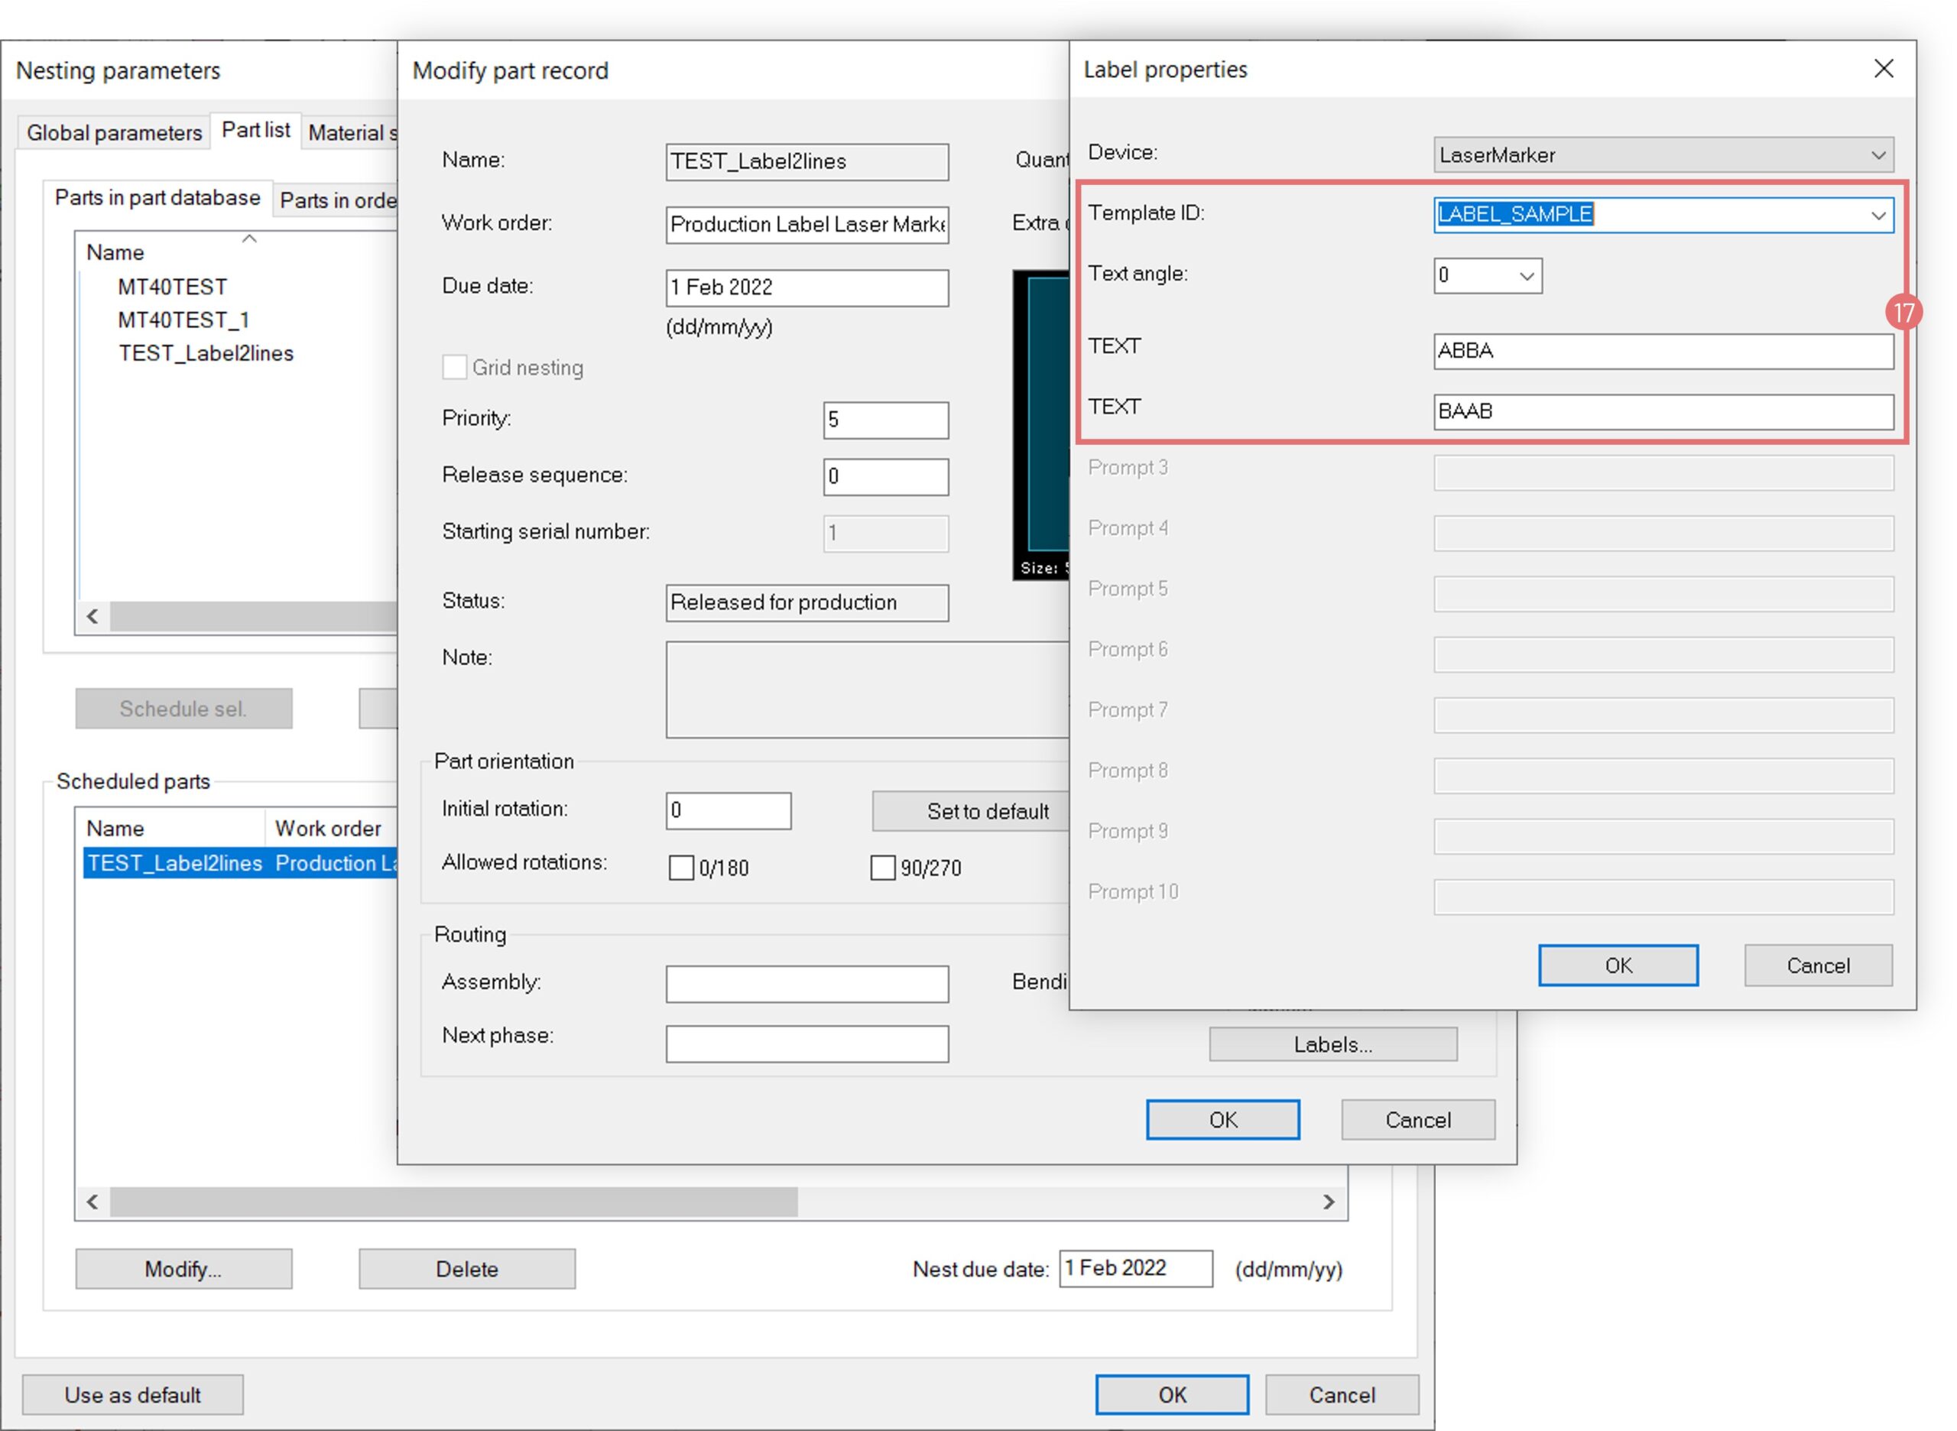Click the Name column sort arrow
The image size is (1957, 1431).
[x=249, y=238]
